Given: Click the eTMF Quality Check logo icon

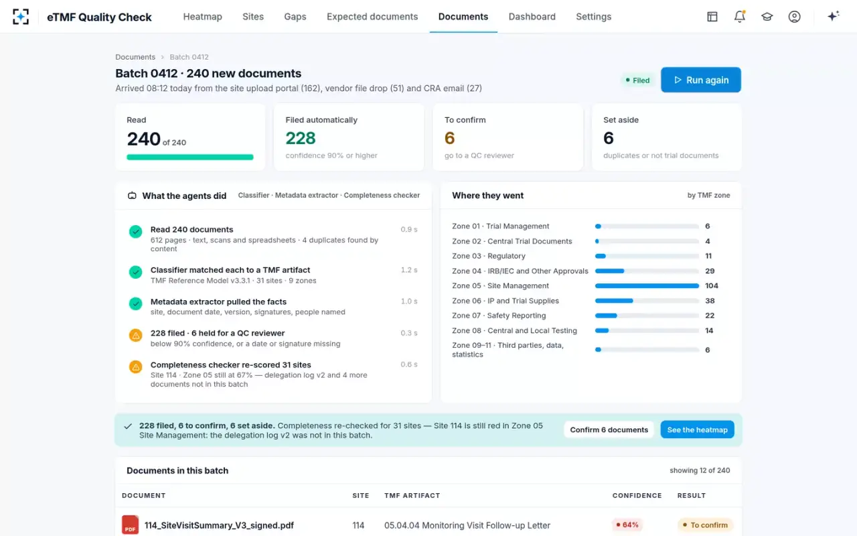Looking at the screenshot, I should (21, 17).
